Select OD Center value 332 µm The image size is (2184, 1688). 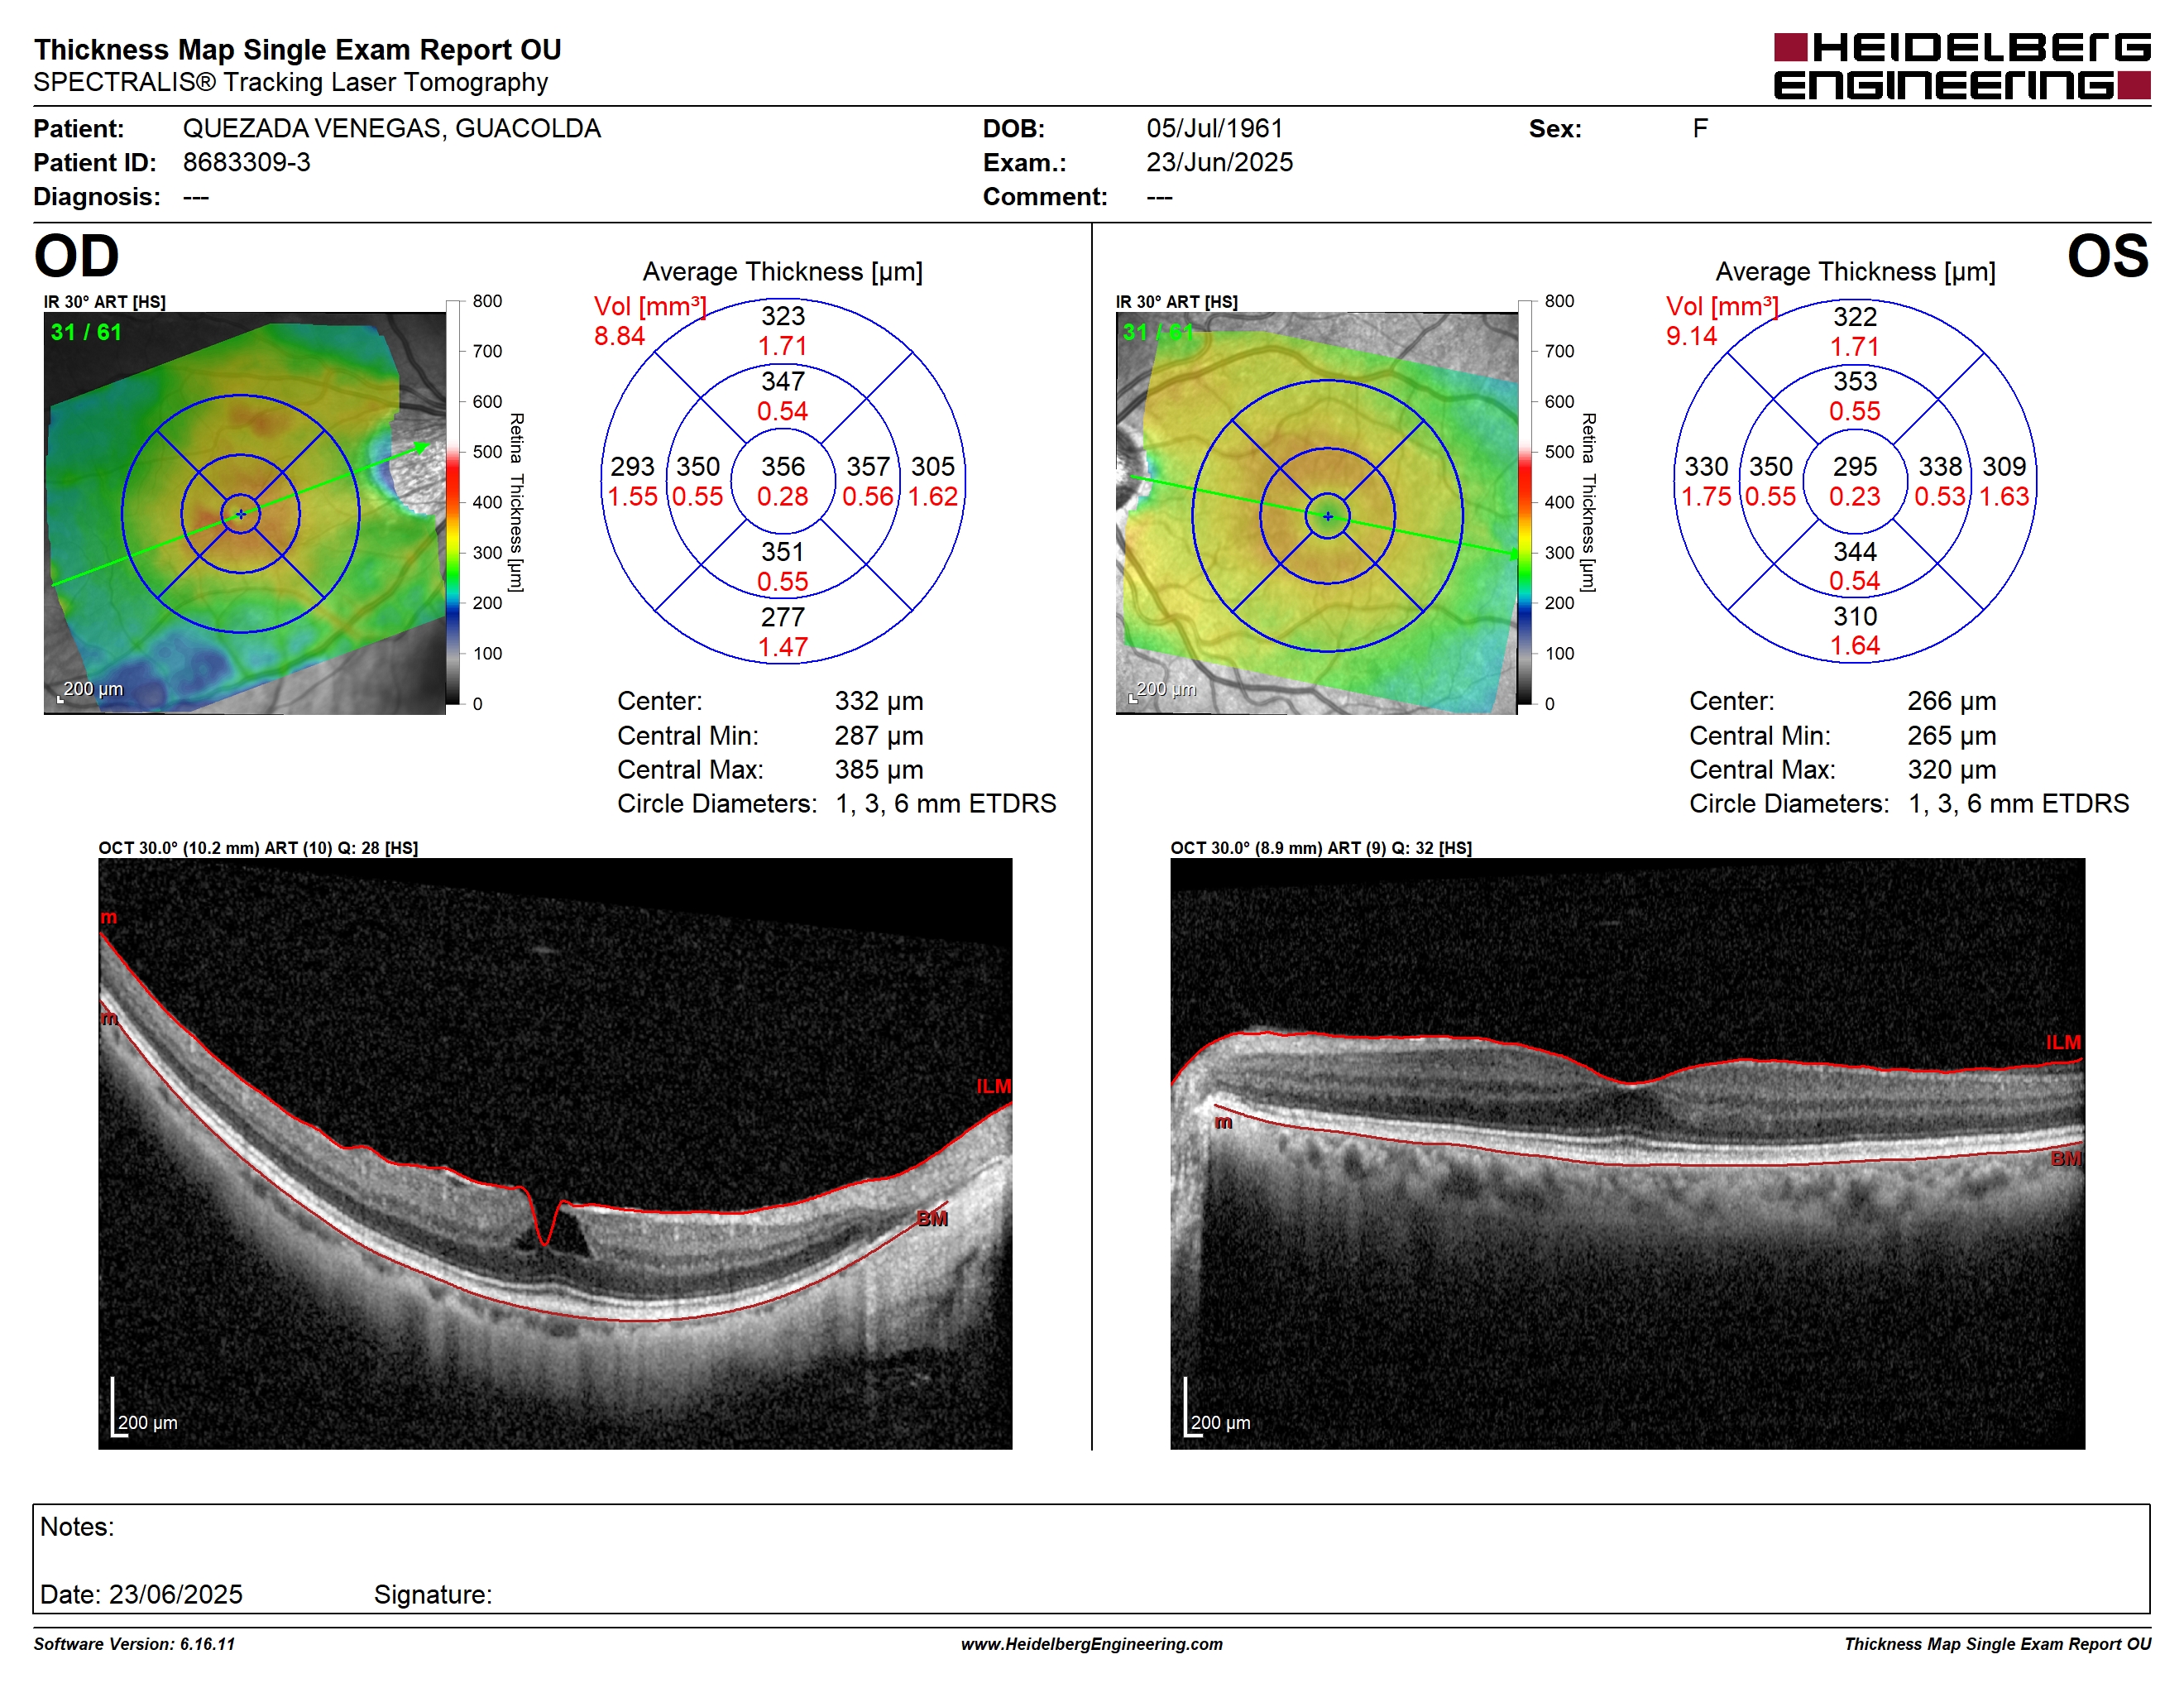[879, 701]
